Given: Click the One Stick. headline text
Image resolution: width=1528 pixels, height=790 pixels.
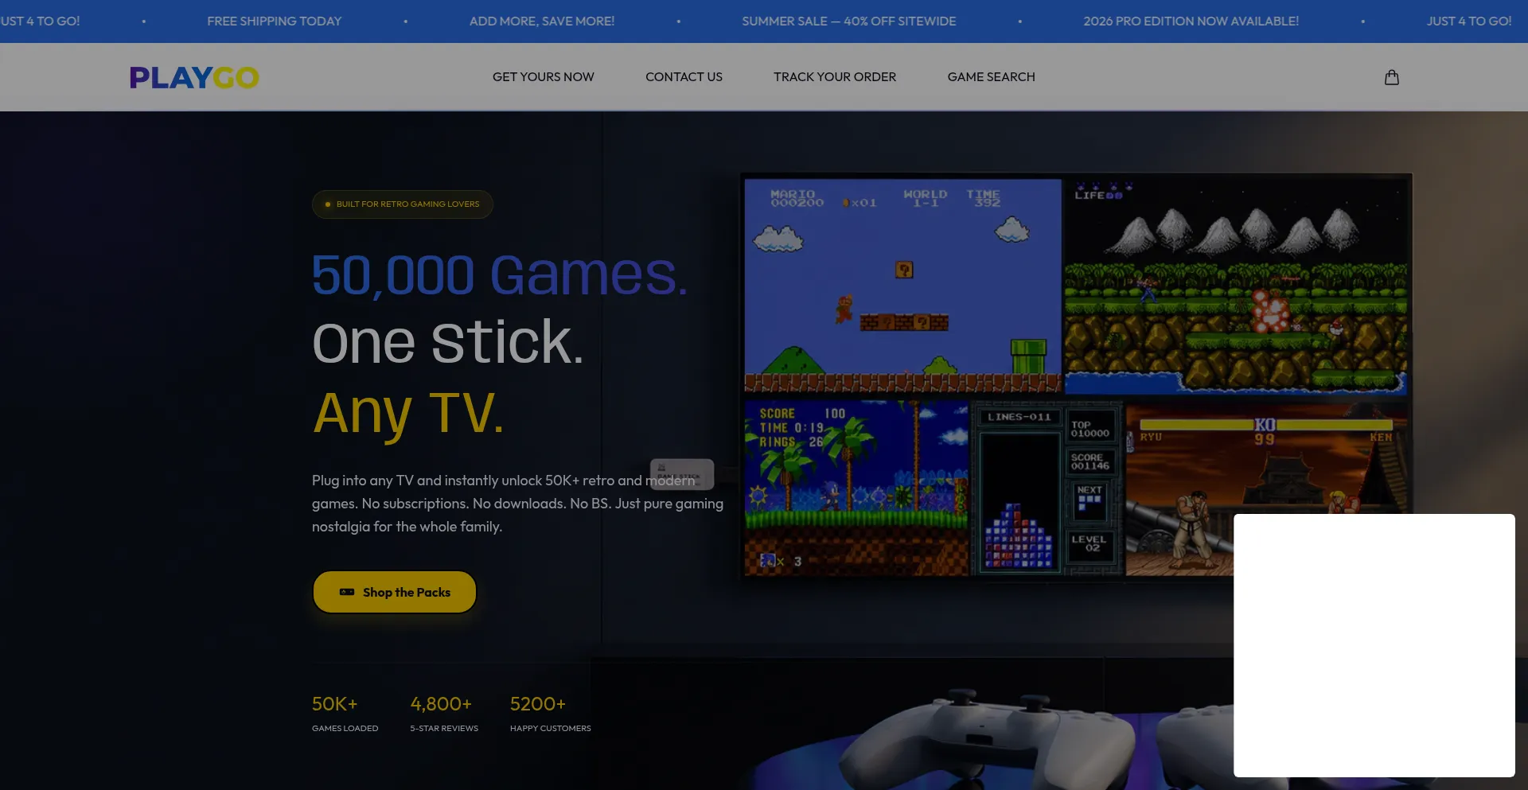Looking at the screenshot, I should (x=448, y=343).
